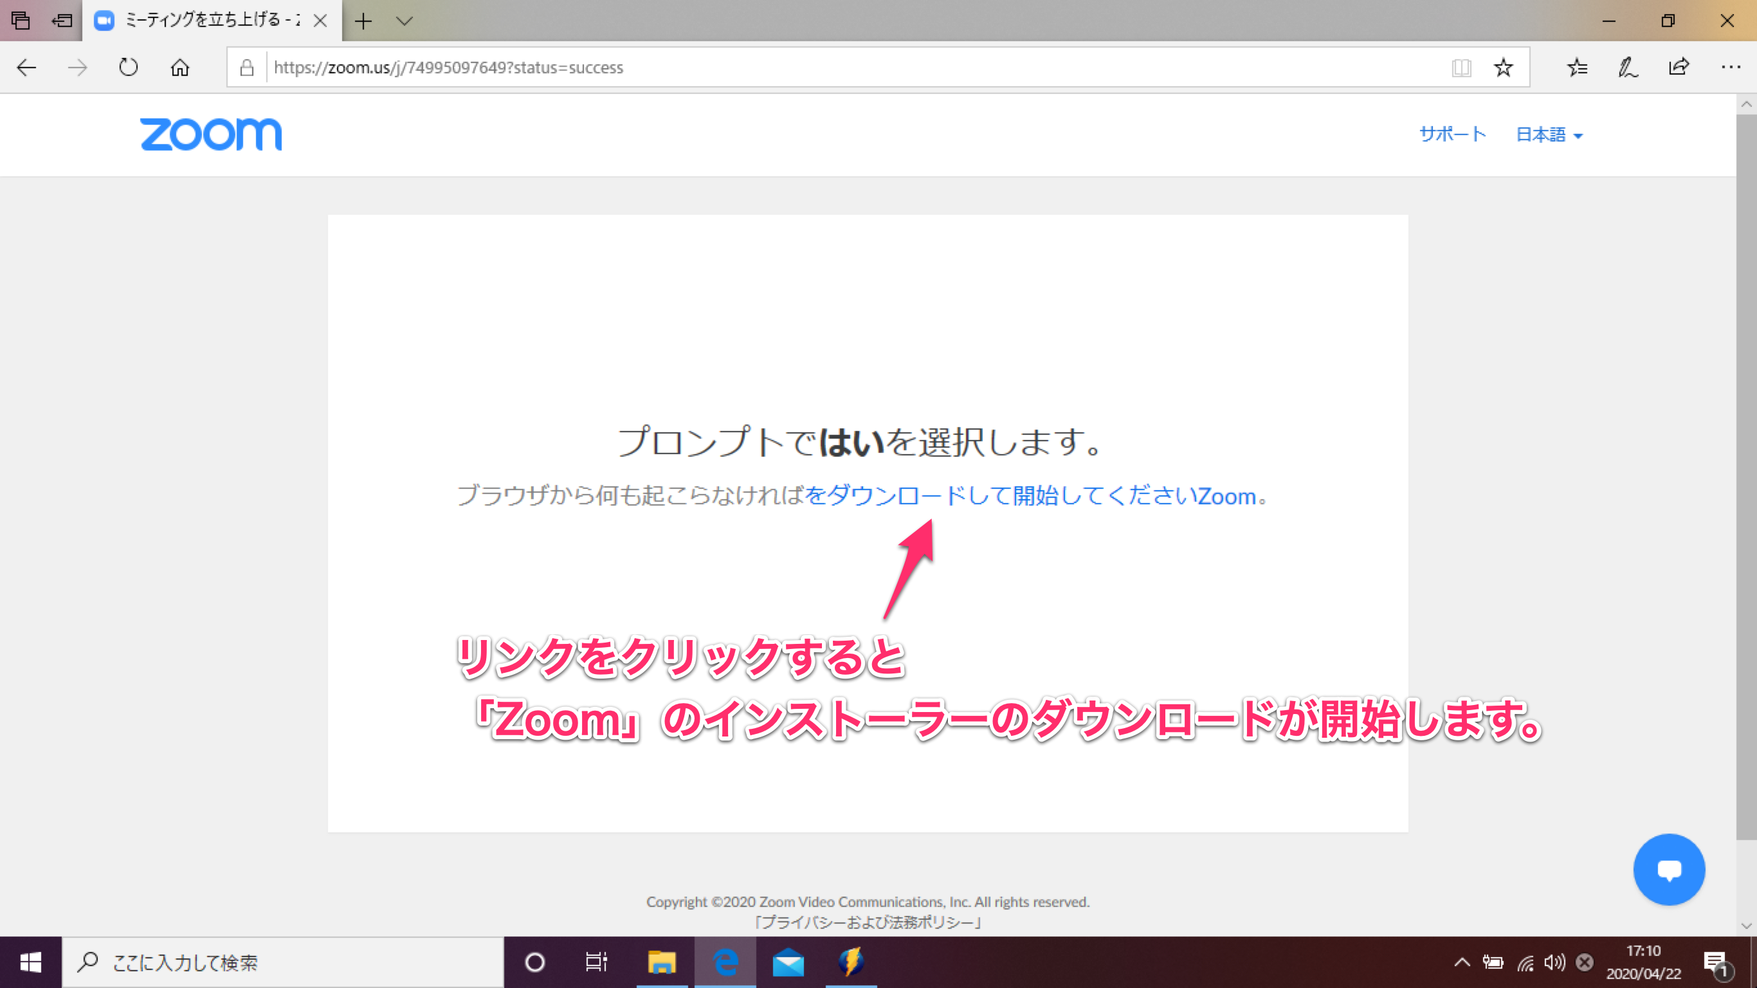Open the browser home page
Image resolution: width=1757 pixels, height=988 pixels.
point(179,67)
